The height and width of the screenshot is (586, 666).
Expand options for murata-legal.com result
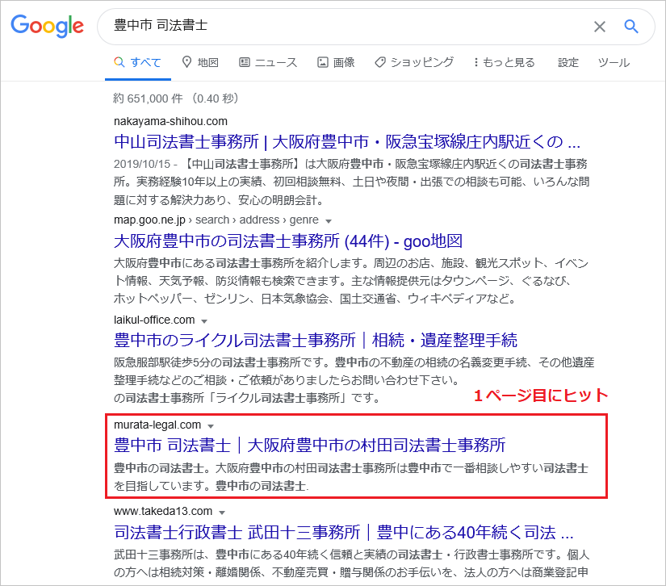pyautogui.click(x=211, y=426)
